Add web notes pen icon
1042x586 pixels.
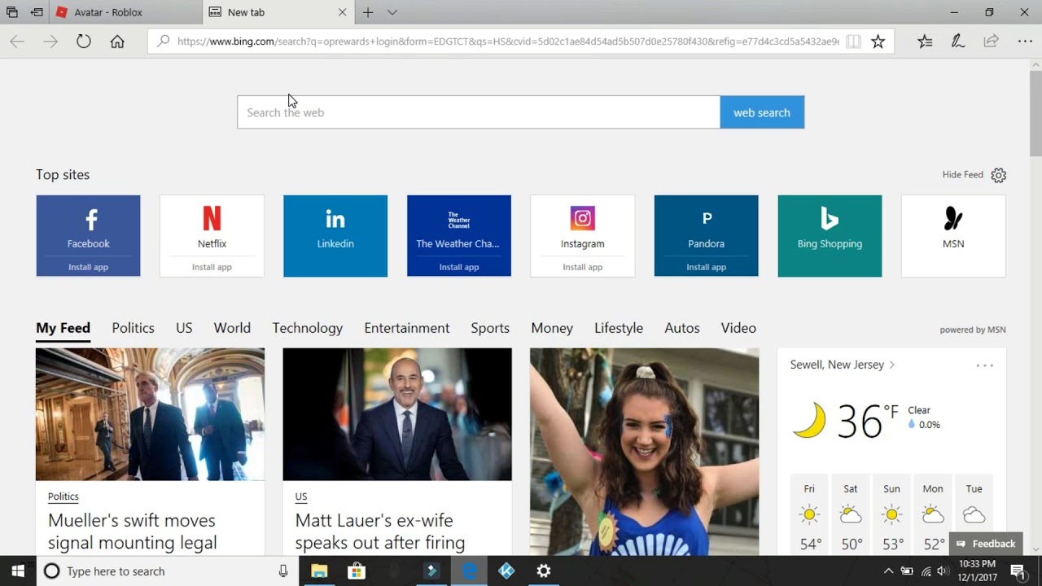(958, 42)
